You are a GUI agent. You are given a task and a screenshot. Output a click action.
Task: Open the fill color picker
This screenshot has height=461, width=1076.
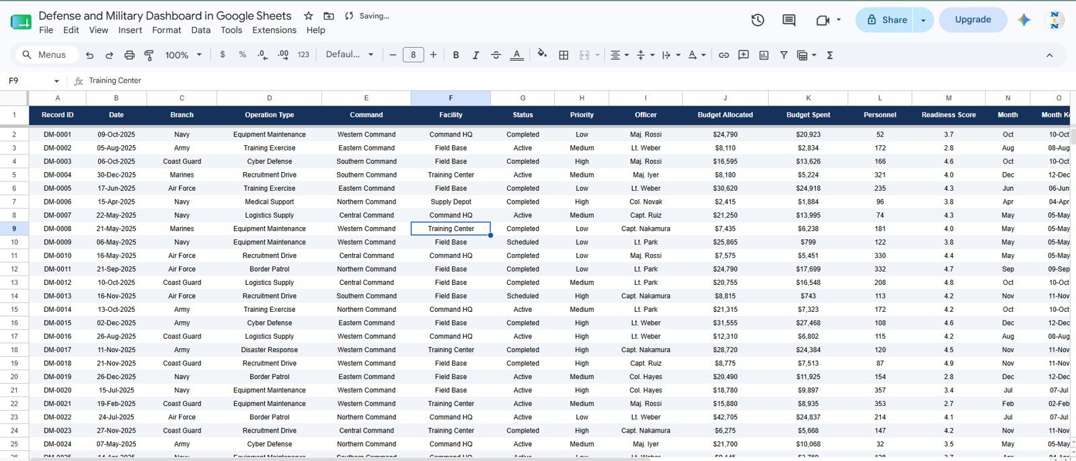coord(542,55)
